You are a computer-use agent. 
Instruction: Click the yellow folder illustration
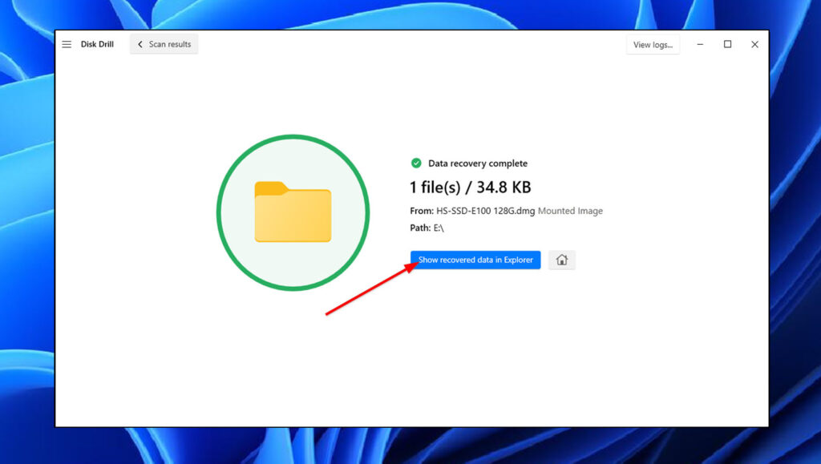point(293,212)
